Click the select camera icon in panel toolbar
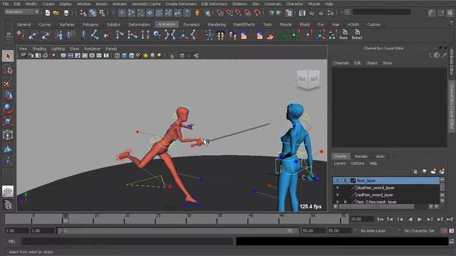This screenshot has height=256, width=456. (x=24, y=55)
